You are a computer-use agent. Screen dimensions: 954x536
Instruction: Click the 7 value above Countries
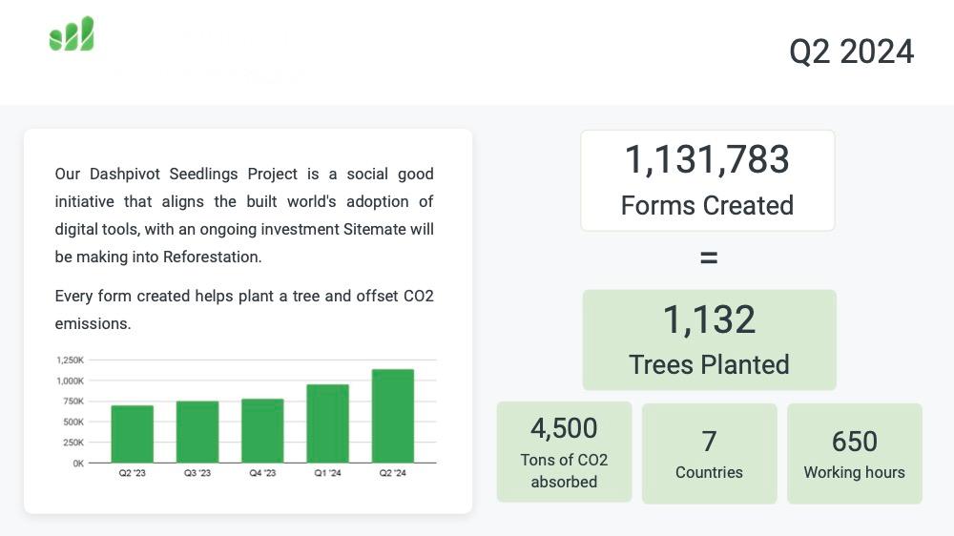pos(709,442)
